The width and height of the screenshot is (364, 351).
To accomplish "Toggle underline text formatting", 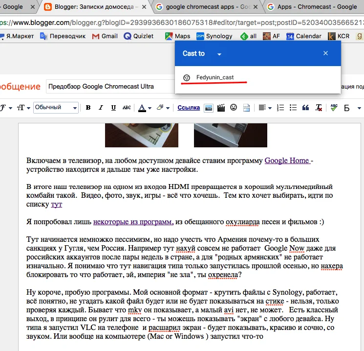I will 113,108.
